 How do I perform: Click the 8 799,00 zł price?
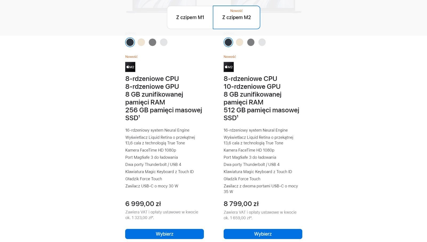241,204
